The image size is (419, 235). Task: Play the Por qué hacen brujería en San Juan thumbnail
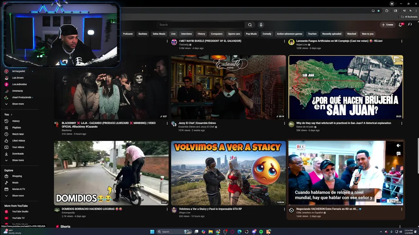pos(346,87)
